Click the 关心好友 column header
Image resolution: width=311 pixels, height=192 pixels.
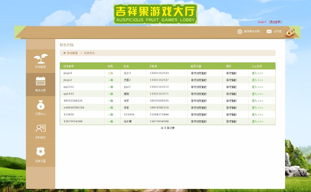point(257,66)
